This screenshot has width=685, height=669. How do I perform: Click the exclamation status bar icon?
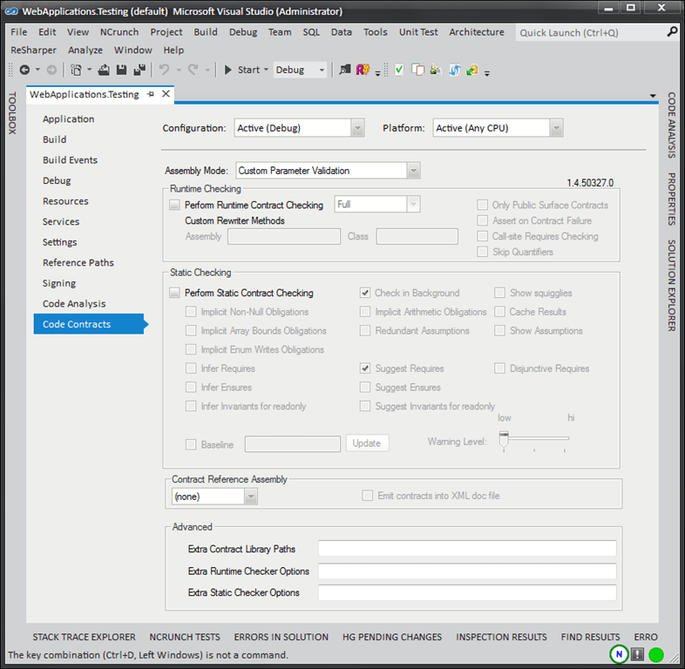[x=637, y=654]
